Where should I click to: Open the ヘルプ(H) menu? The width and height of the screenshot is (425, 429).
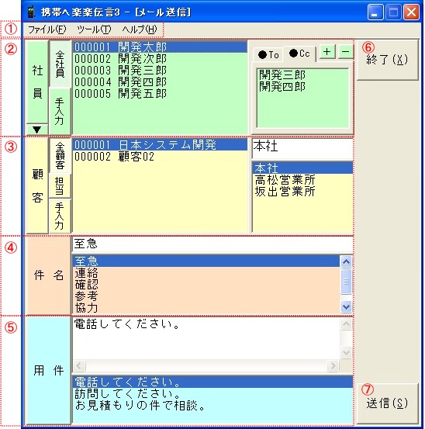click(x=140, y=29)
